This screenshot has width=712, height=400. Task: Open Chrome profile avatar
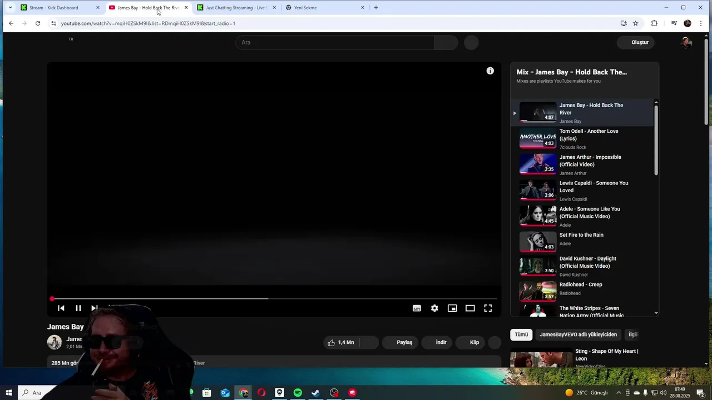pyautogui.click(x=688, y=23)
